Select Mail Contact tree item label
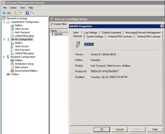This screenshot has width=165, height=134. tap(21, 67)
